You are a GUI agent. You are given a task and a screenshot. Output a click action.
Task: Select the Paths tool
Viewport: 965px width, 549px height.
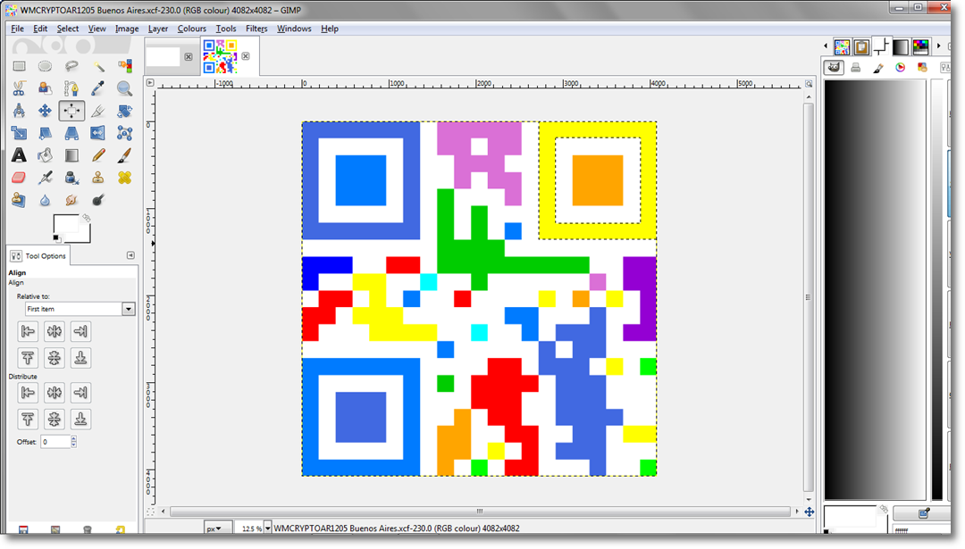click(x=71, y=88)
